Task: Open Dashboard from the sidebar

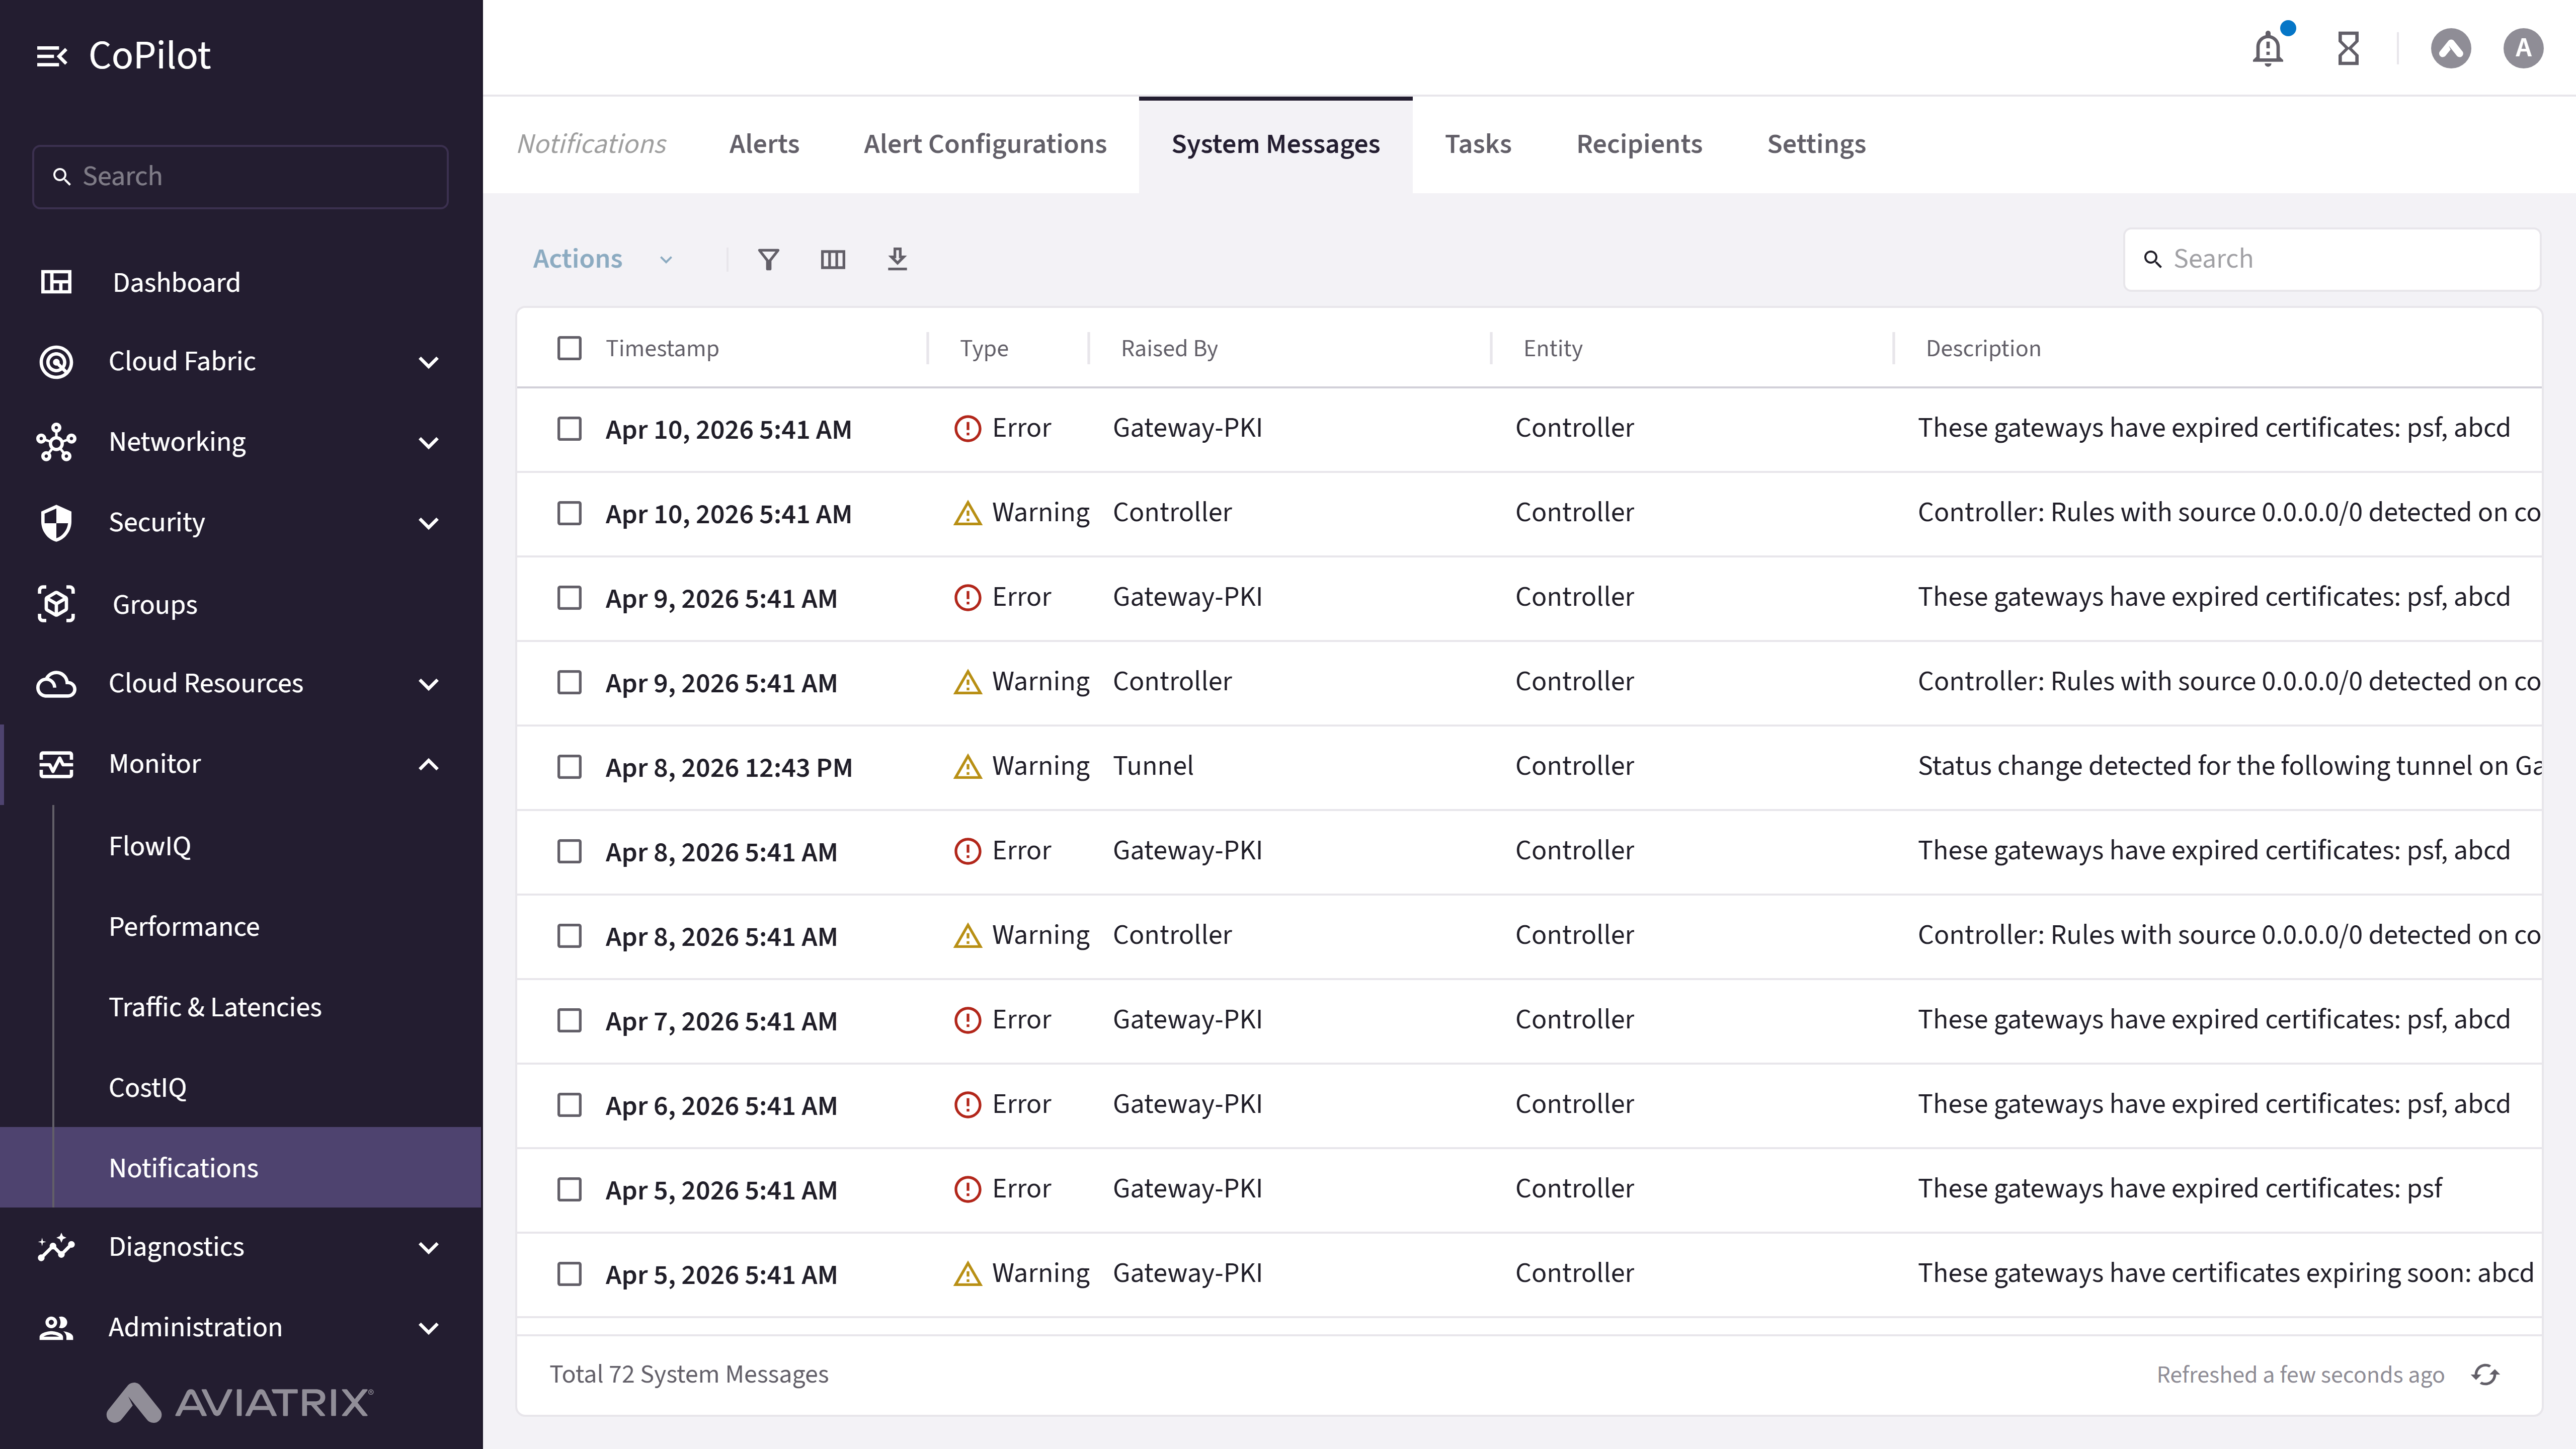Action: click(x=176, y=282)
